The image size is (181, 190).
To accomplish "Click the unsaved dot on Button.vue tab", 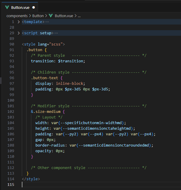I will (x=34, y=7).
